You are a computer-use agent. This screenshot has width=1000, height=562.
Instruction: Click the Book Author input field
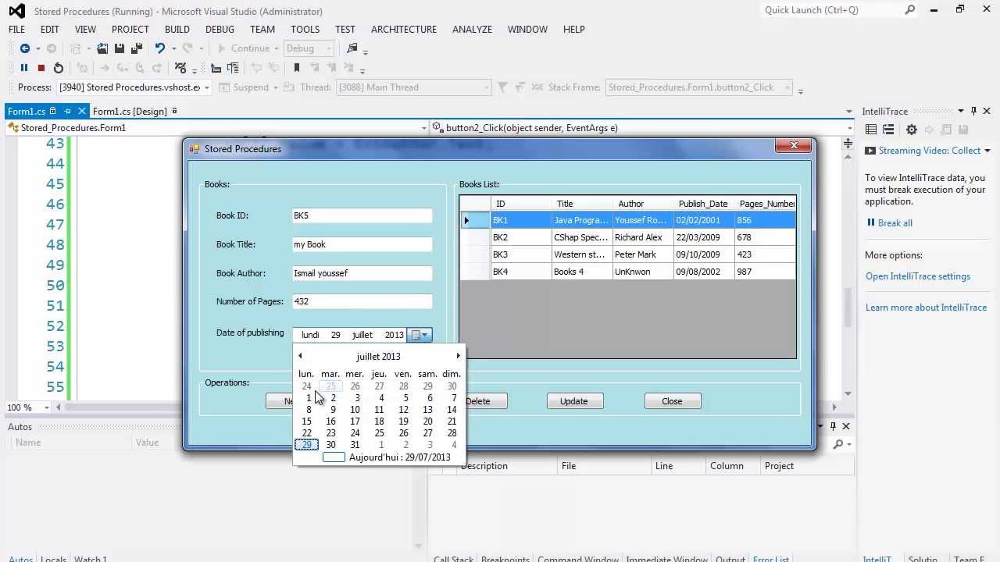(362, 273)
